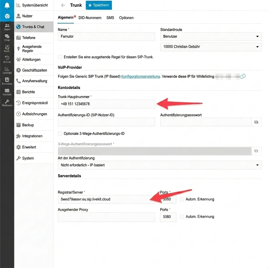Switch to the Optionen tab
This screenshot has height=268, width=268.
126,18
